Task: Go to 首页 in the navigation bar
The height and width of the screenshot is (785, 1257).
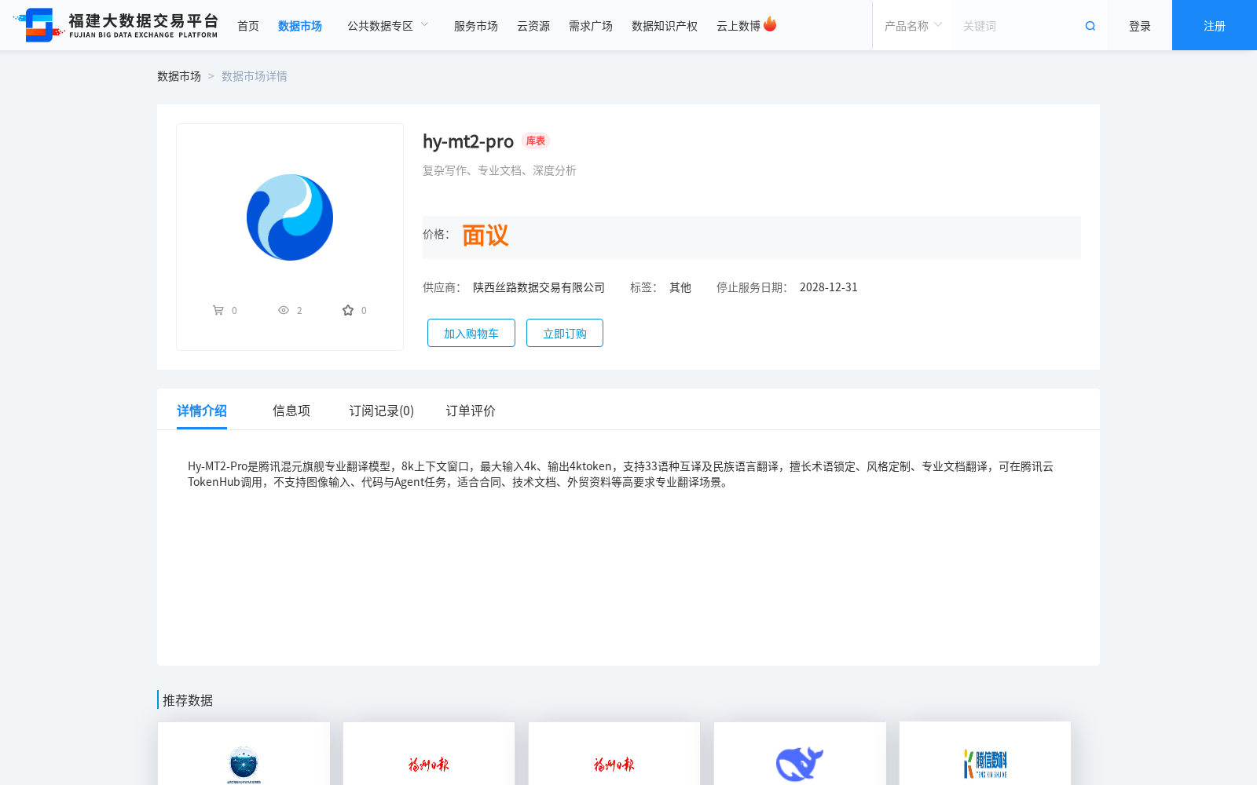Action: (248, 26)
